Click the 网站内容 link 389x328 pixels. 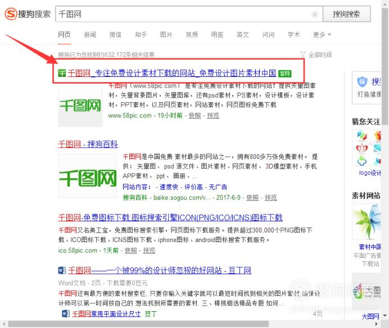click(x=135, y=187)
